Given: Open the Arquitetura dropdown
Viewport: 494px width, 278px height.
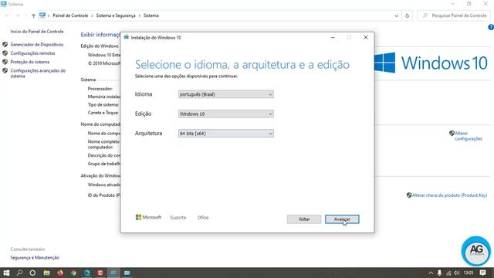Looking at the screenshot, I should tap(226, 134).
